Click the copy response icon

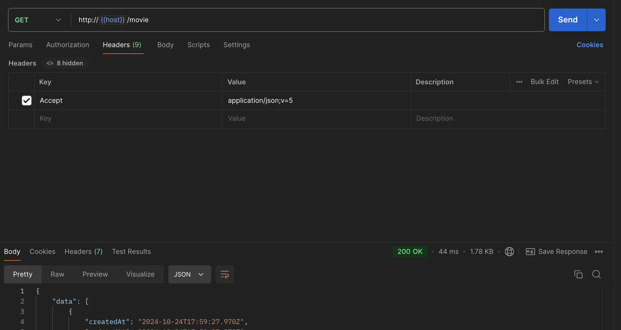click(578, 274)
